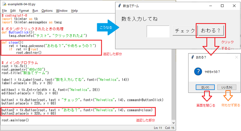This screenshot has height=131, width=241.
Task: Open the Options menu
Action: [x=47, y=11]
